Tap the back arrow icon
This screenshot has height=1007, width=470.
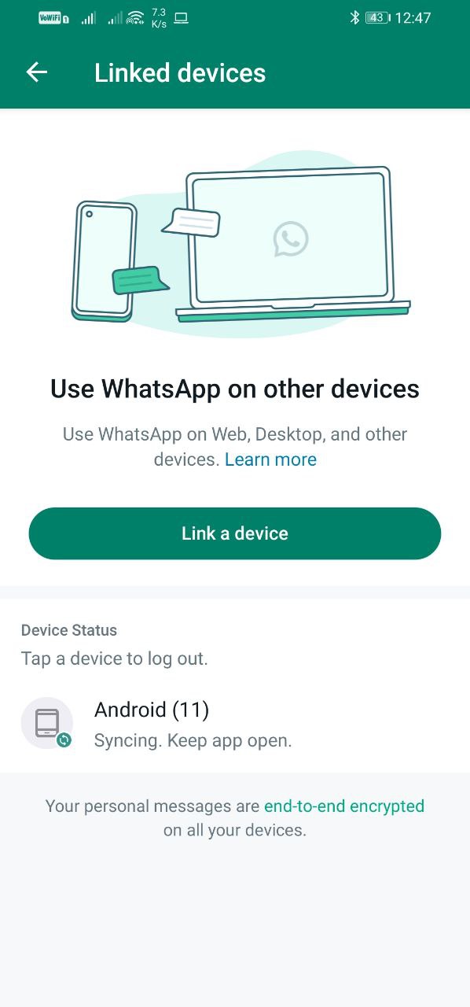pos(37,72)
